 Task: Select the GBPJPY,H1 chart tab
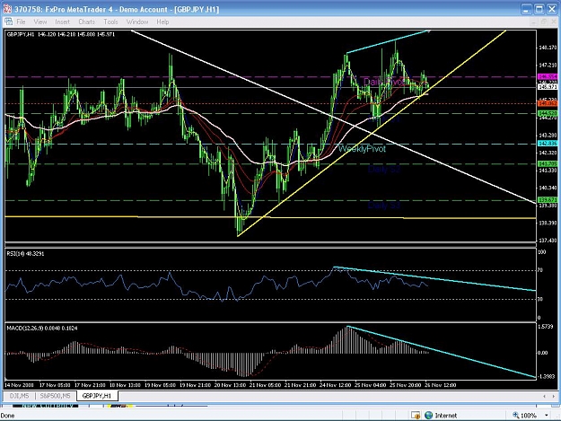pos(97,396)
